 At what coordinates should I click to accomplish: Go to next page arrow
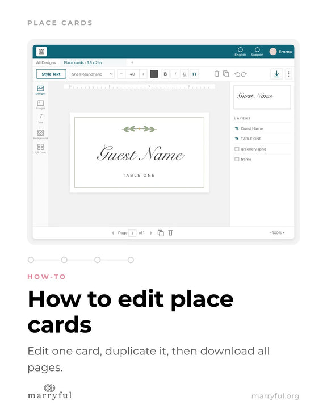(x=151, y=233)
